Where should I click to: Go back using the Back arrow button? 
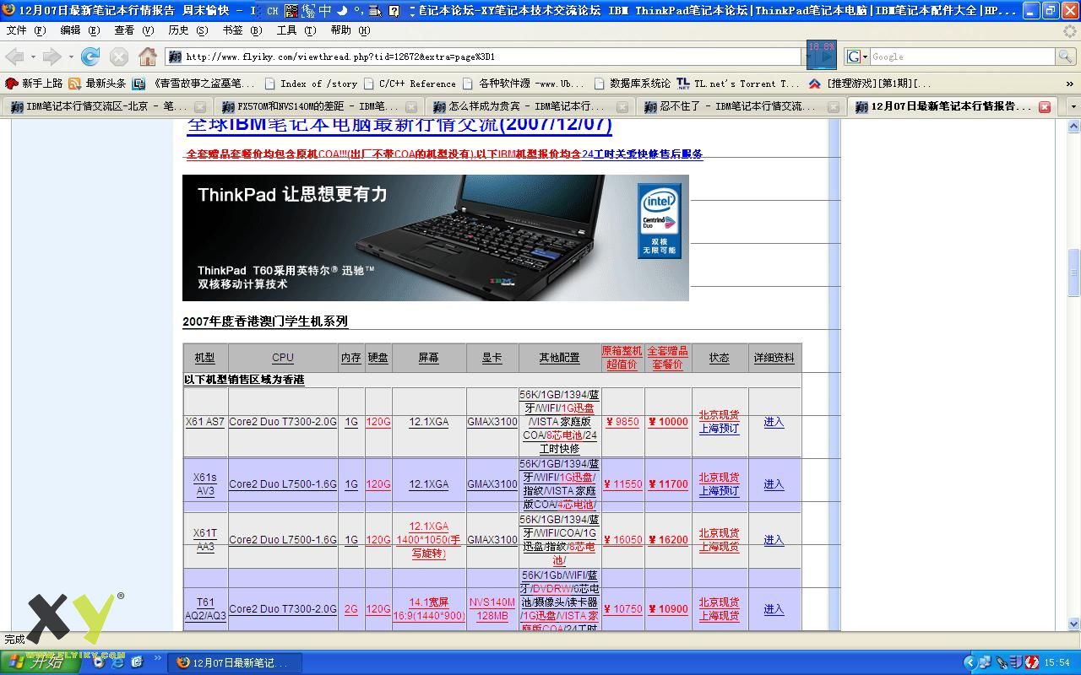[x=14, y=57]
